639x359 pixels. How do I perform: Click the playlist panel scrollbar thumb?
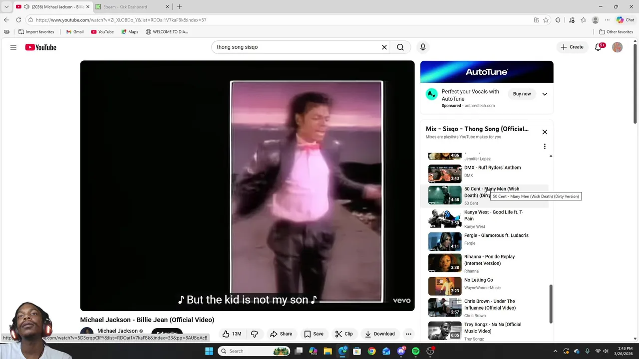click(x=551, y=304)
